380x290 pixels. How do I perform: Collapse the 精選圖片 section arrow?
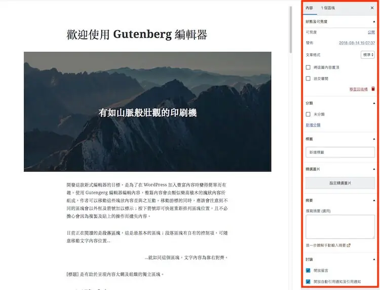click(x=374, y=169)
